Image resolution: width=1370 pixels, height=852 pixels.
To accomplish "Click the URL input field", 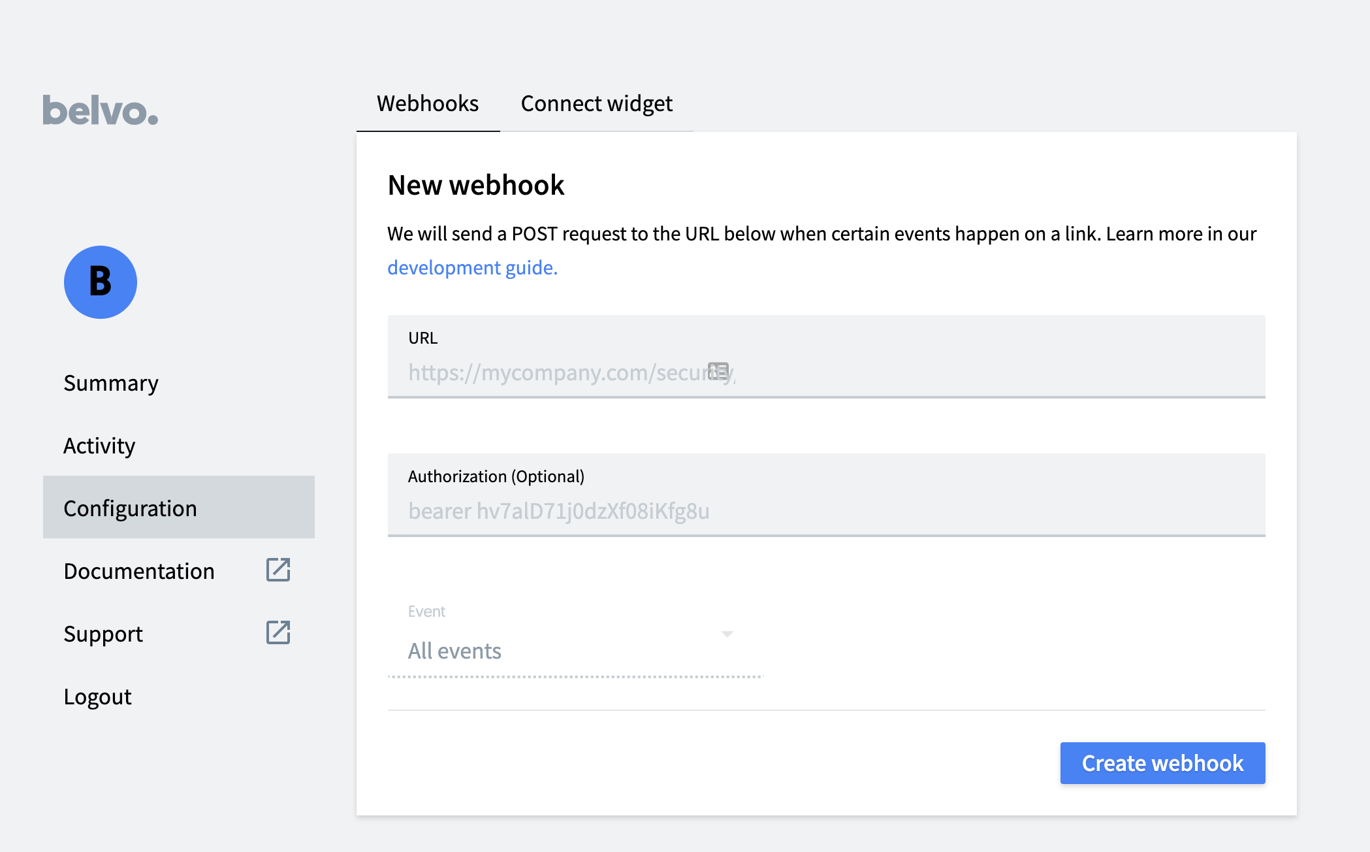I will tap(827, 373).
